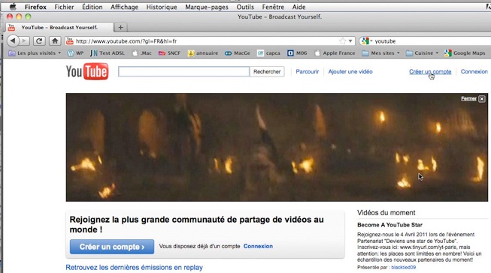Open a new tab with plus button

click(x=120, y=28)
